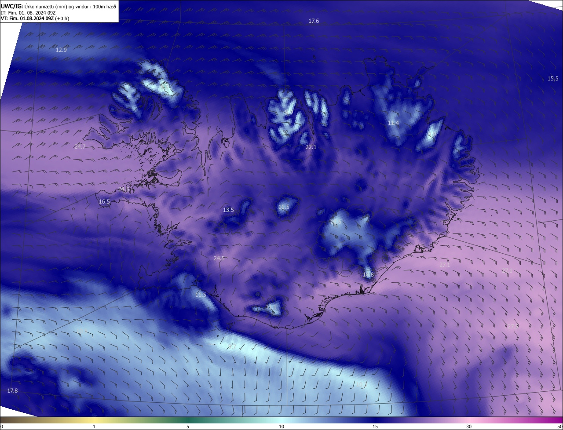Click the 11.4 value in northeast Iceland
The image size is (563, 430).
point(393,123)
